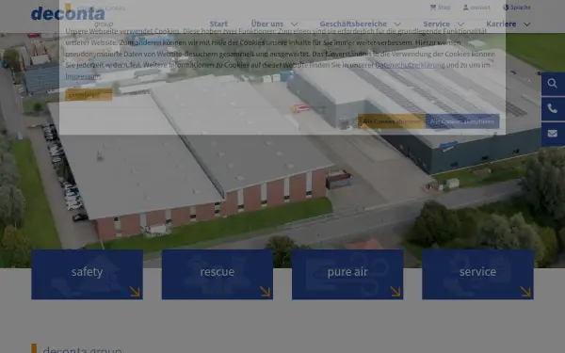Reject all cookies with yellow button

pos(392,121)
